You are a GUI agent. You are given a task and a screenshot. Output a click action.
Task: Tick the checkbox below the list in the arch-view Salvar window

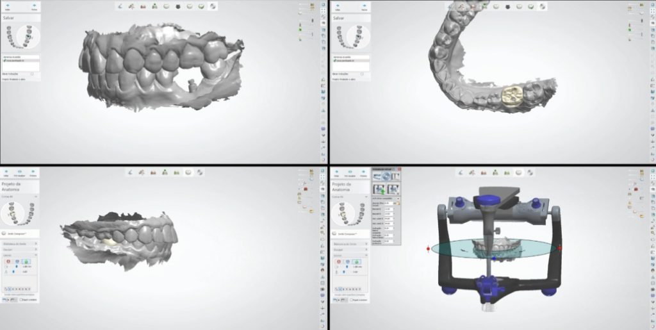pos(362,74)
